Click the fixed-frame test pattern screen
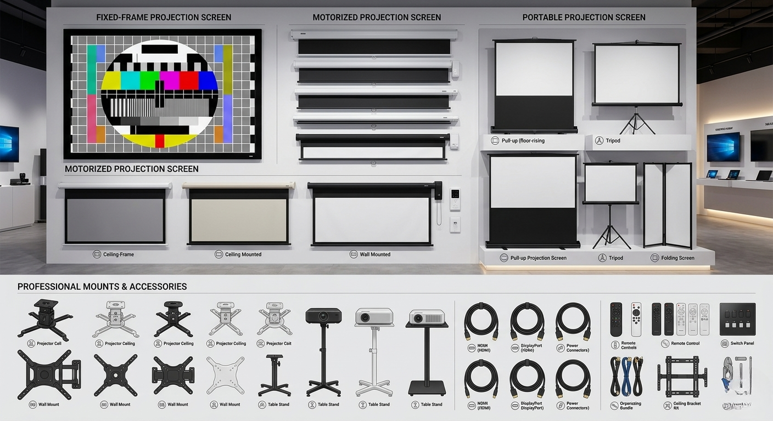 [162, 94]
